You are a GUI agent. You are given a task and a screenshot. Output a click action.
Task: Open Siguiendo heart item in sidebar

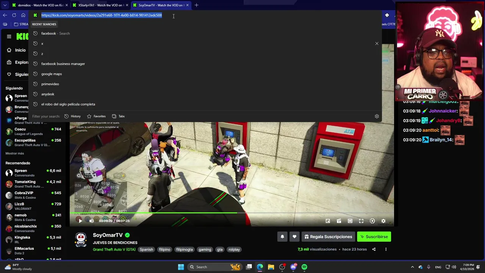[x=18, y=74]
